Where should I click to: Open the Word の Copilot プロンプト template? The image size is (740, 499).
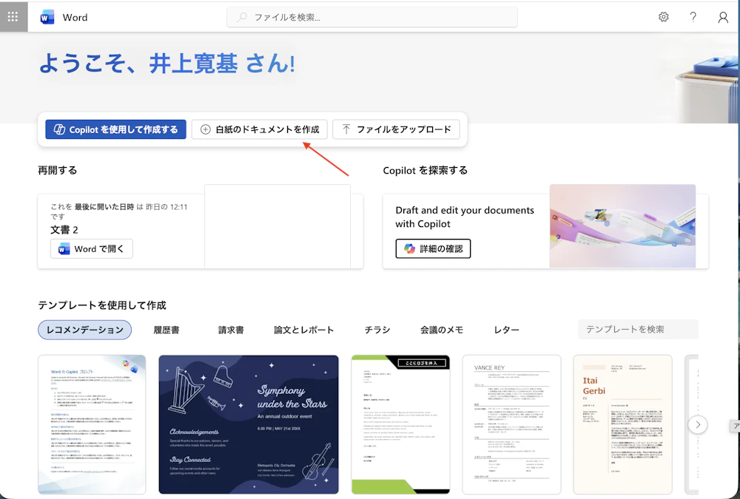[92, 424]
